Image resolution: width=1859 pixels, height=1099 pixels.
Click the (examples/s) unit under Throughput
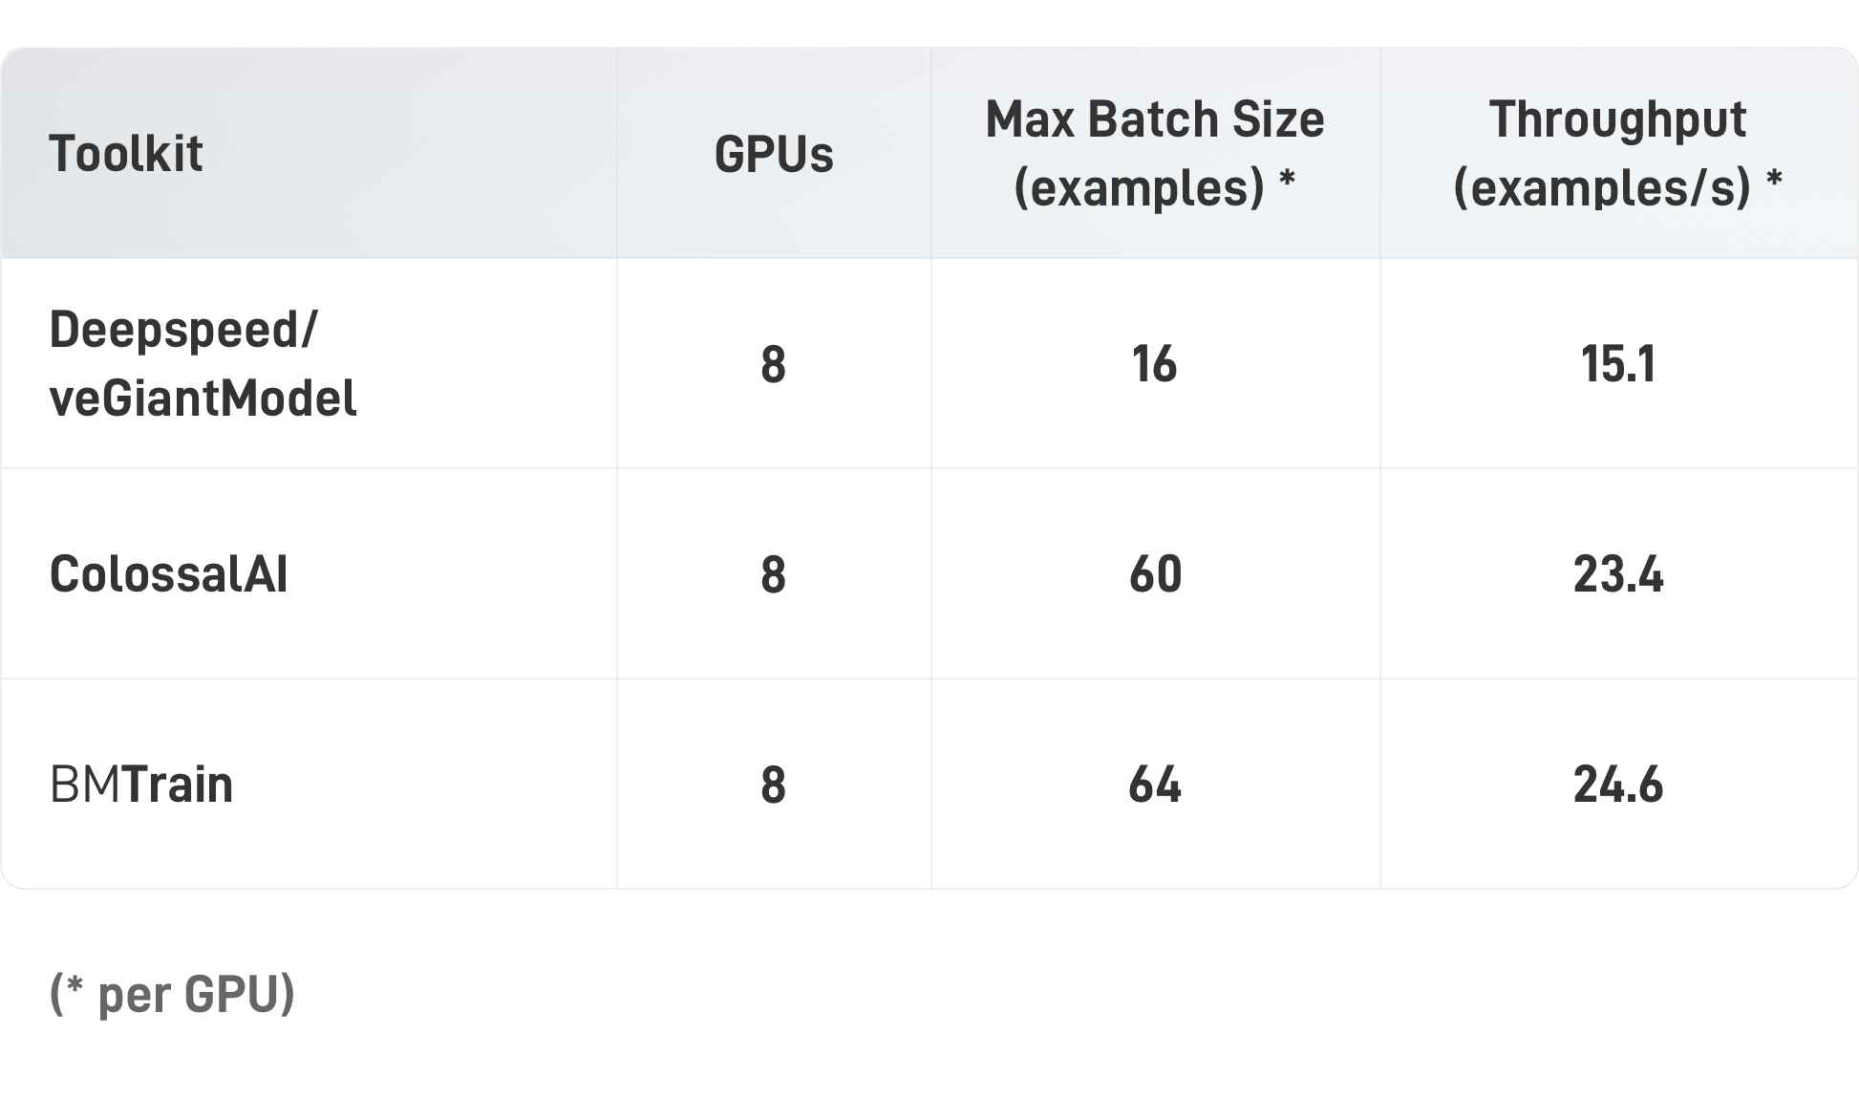click(x=1601, y=187)
